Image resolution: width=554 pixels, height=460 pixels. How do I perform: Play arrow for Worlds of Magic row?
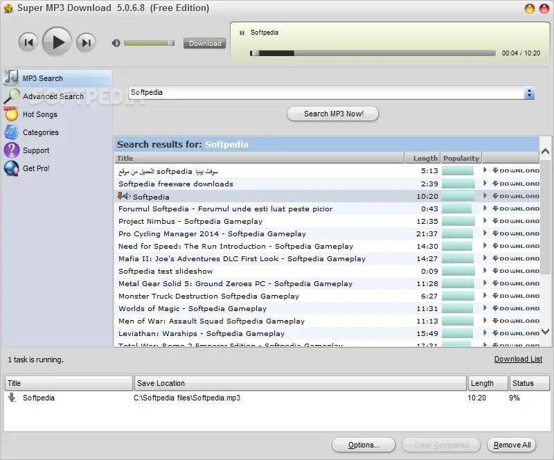pyautogui.click(x=485, y=308)
